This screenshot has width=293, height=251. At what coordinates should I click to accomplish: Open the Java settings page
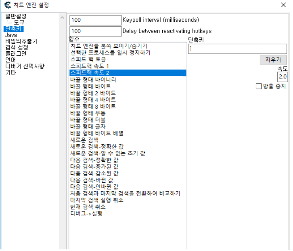11,36
